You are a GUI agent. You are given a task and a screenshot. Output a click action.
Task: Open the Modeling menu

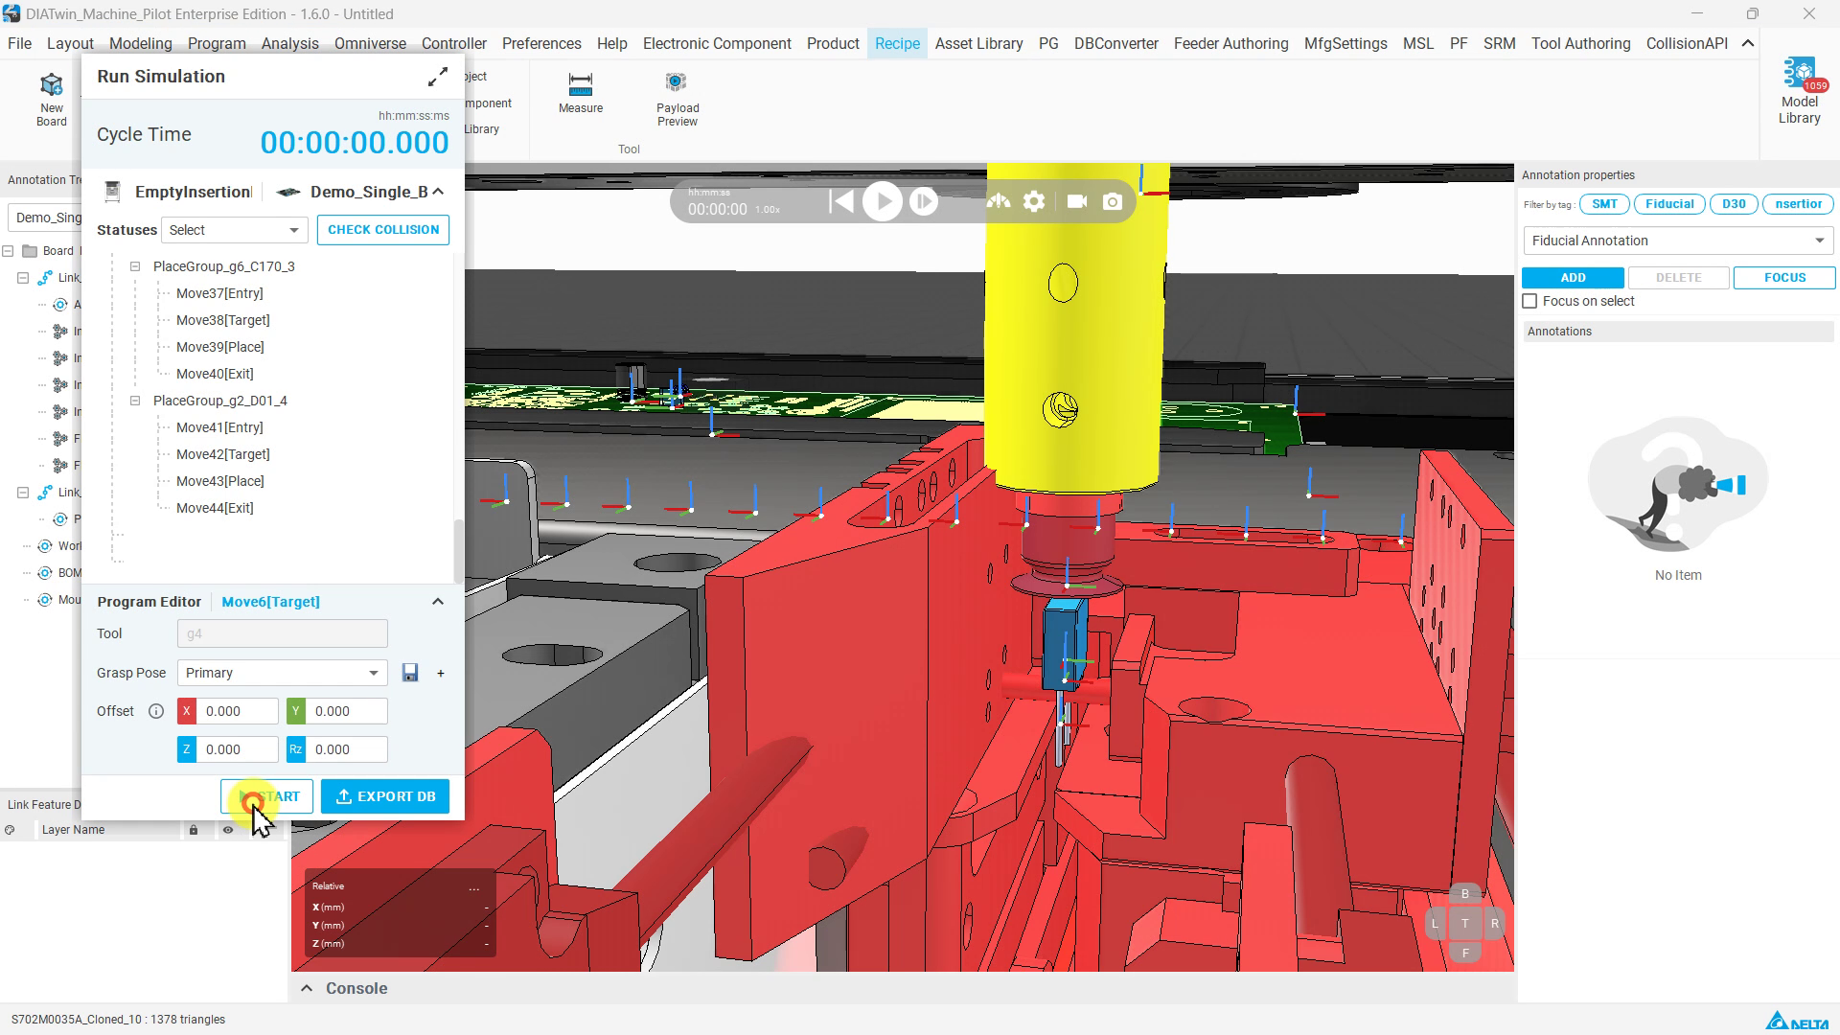coord(141,43)
